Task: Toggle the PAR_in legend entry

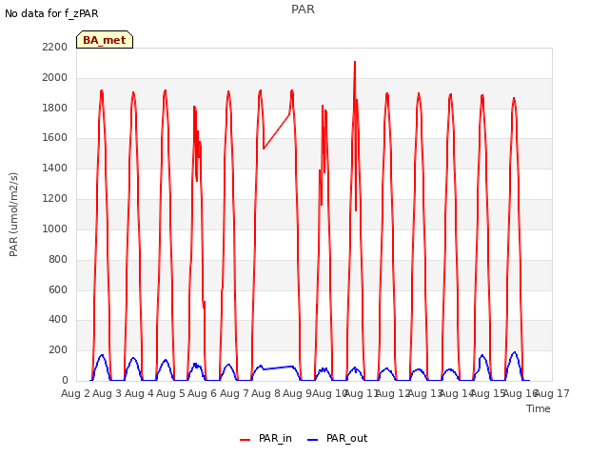Action: pos(265,438)
